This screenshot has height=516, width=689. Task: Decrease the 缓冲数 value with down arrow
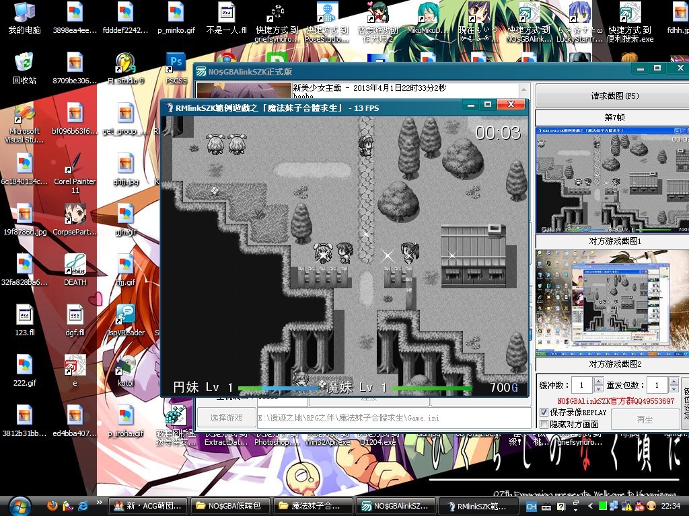598,389
